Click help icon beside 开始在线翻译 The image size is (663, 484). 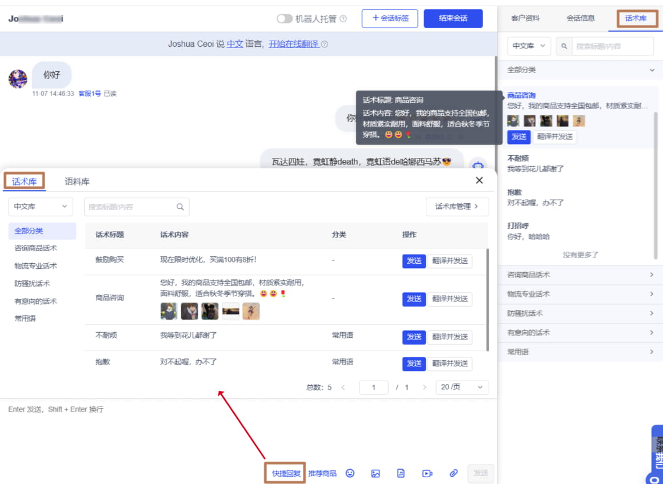324,44
